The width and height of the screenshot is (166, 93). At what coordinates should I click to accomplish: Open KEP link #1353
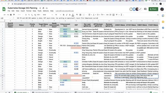[x=76, y=43]
